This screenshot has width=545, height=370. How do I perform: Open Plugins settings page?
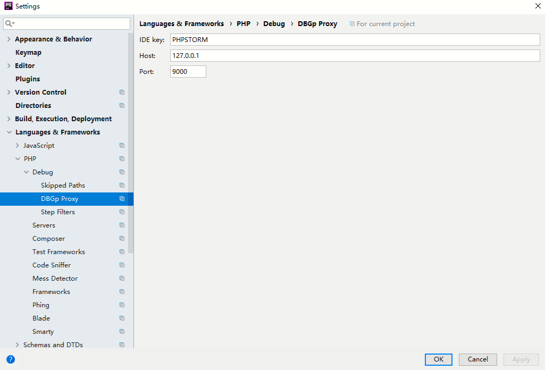coord(28,79)
